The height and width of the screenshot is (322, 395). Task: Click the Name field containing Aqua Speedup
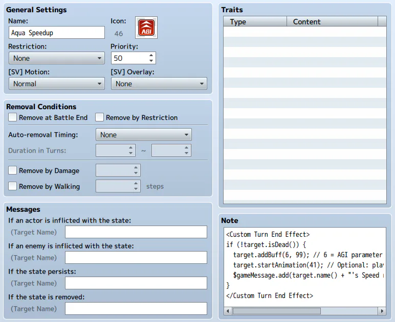pos(57,33)
